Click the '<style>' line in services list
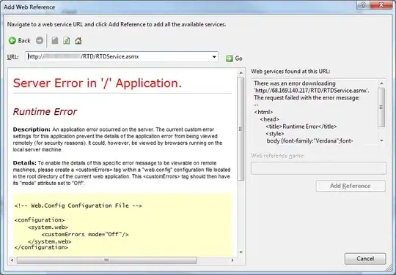The height and width of the screenshot is (275, 396). [274, 133]
